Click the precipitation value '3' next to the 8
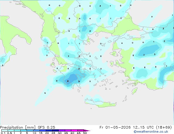This screenshot has width=174, height=134. 79,81
